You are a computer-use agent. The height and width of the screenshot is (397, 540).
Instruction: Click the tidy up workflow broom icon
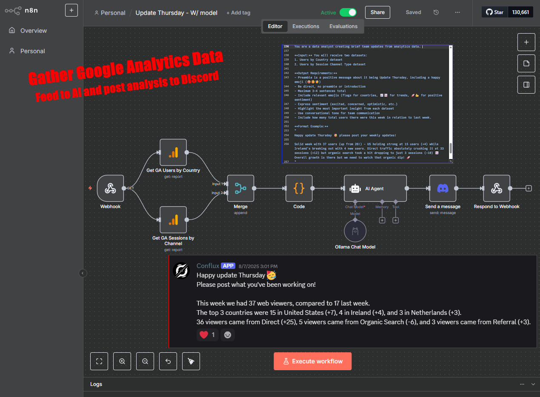(191, 361)
